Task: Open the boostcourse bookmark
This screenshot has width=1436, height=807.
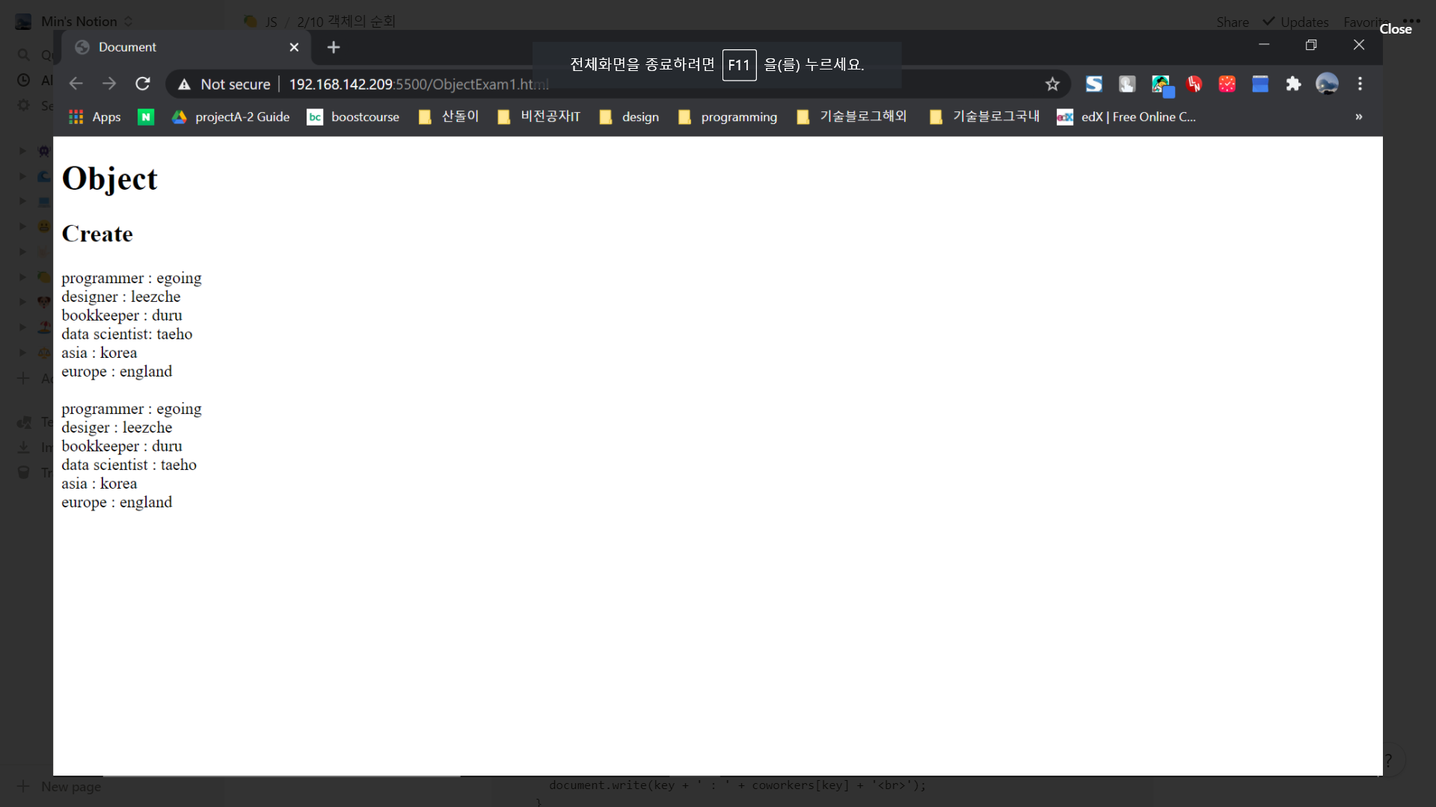Action: (353, 117)
